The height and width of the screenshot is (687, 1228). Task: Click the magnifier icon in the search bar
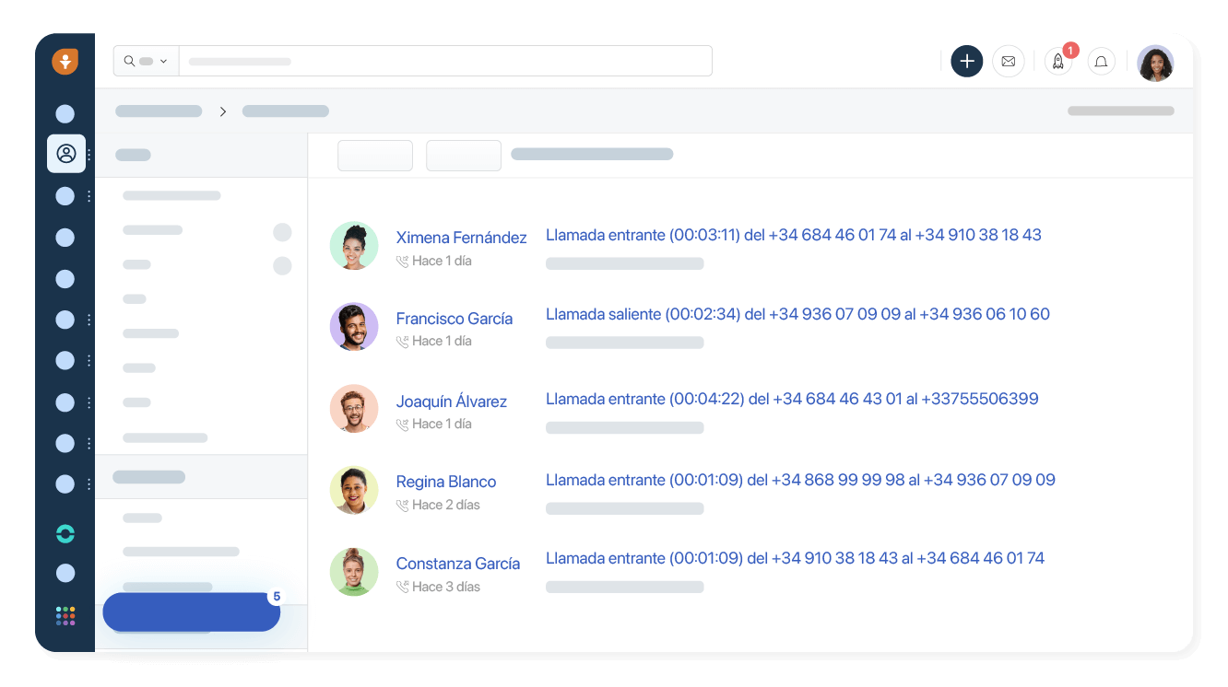click(x=129, y=61)
